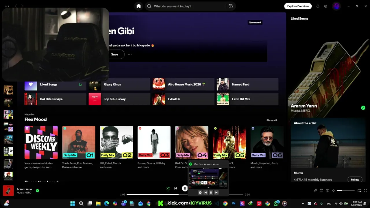
Task: Toggle saved checkmark in Now Playing panel
Action: click(x=363, y=108)
